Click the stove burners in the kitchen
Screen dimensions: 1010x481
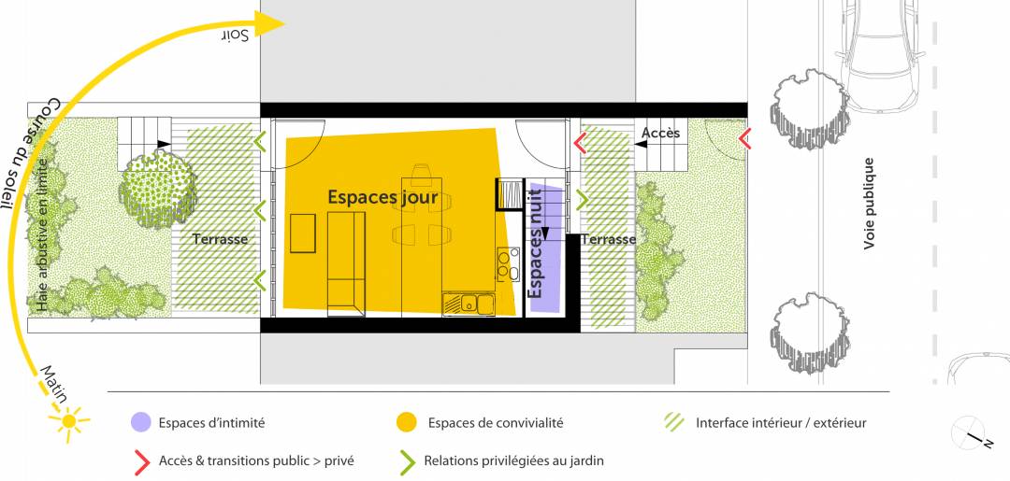508,262
